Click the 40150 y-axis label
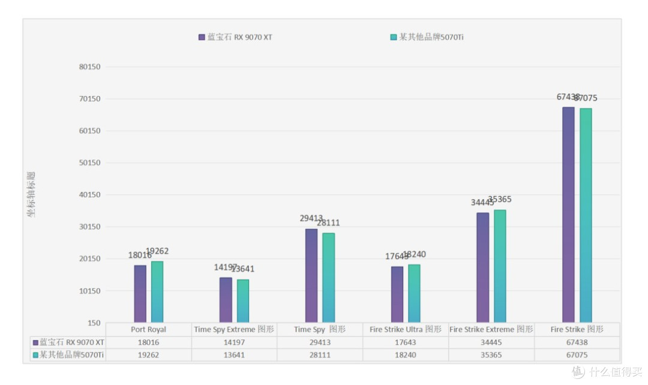648x385 pixels. (89, 194)
